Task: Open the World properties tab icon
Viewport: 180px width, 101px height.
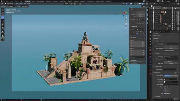Action: 150,50
